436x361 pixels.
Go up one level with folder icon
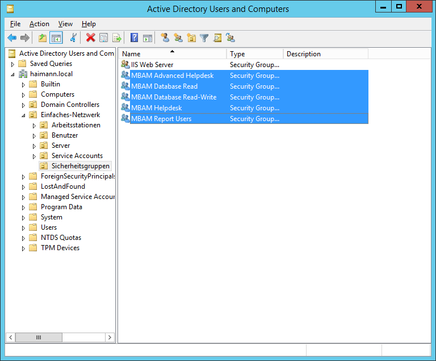coord(43,38)
